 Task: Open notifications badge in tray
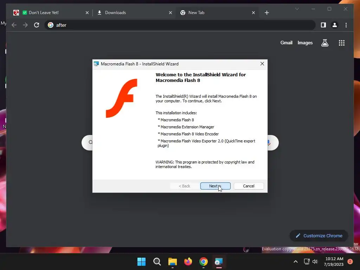pyautogui.click(x=350, y=262)
